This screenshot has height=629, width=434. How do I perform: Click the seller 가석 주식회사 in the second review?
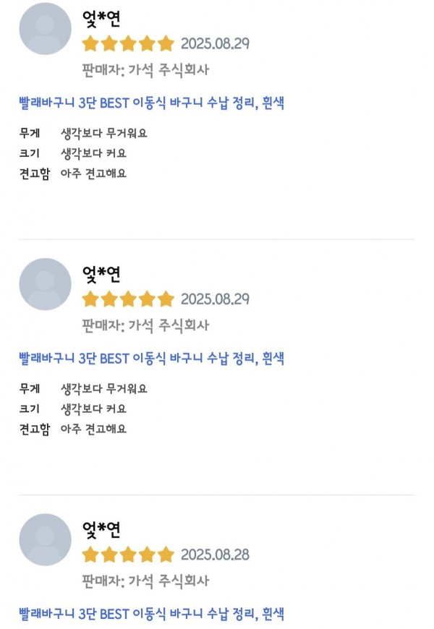coord(169,325)
